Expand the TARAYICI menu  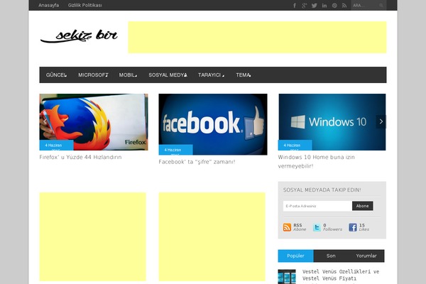211,75
